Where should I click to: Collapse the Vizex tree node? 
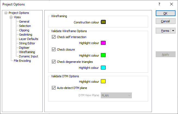coord(11,17)
